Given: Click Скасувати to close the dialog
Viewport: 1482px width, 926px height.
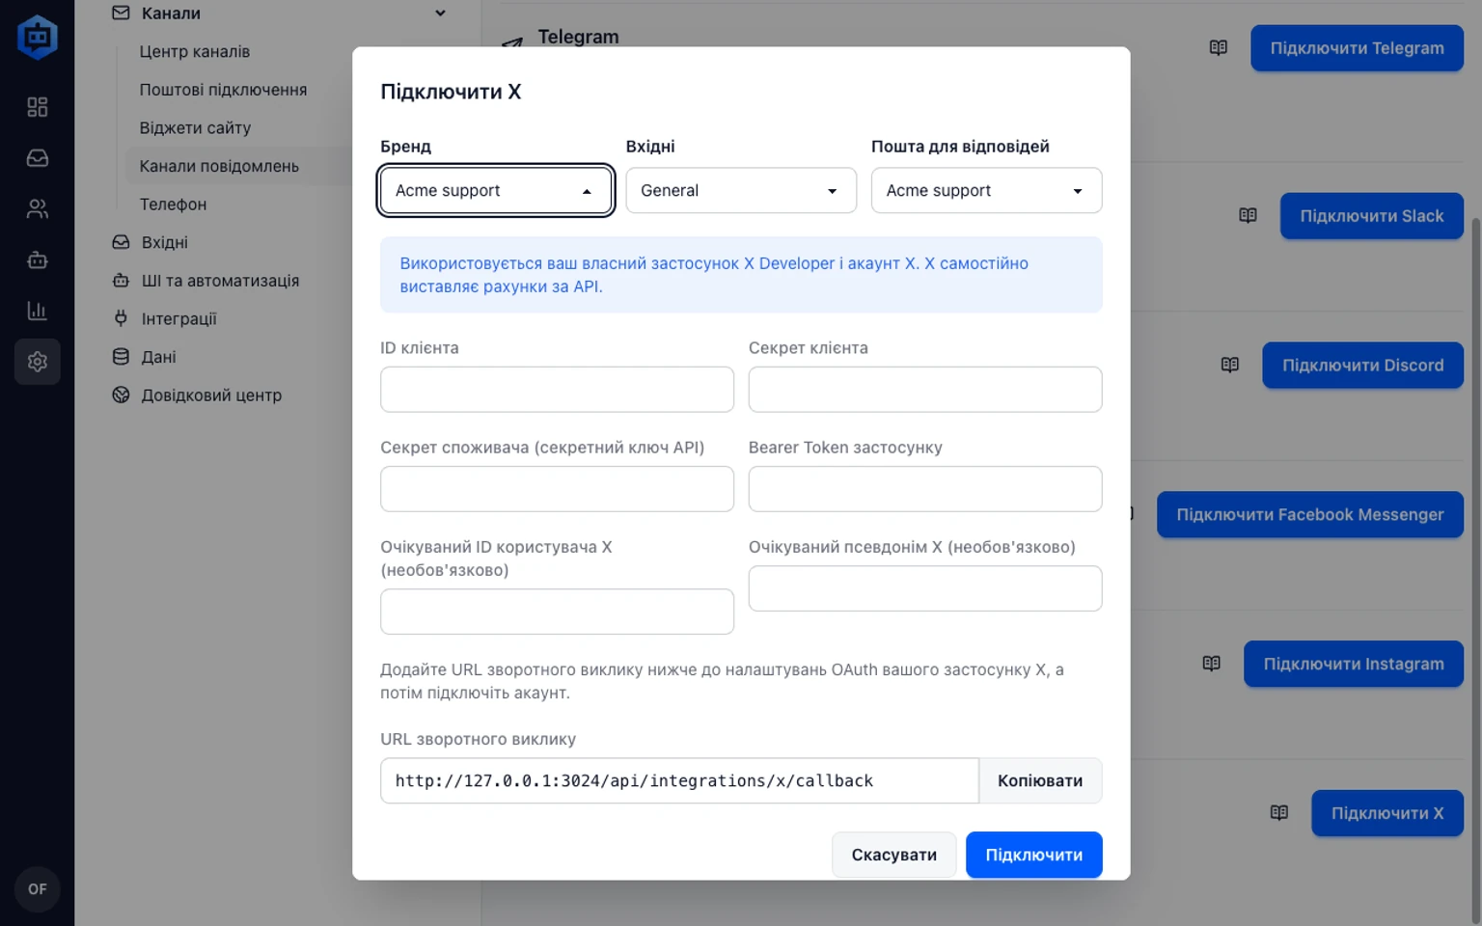Looking at the screenshot, I should [x=893, y=855].
